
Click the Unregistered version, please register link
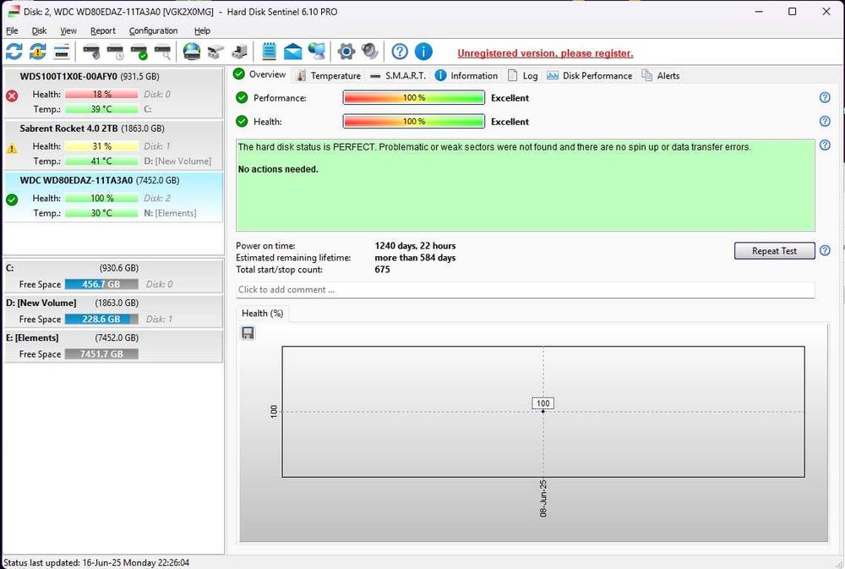point(545,53)
